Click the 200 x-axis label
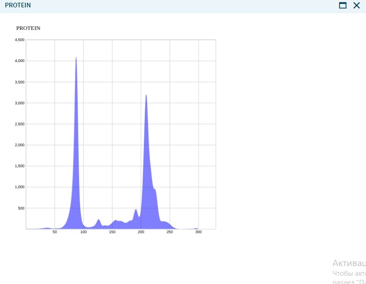This screenshot has width=366, height=284. [141, 232]
